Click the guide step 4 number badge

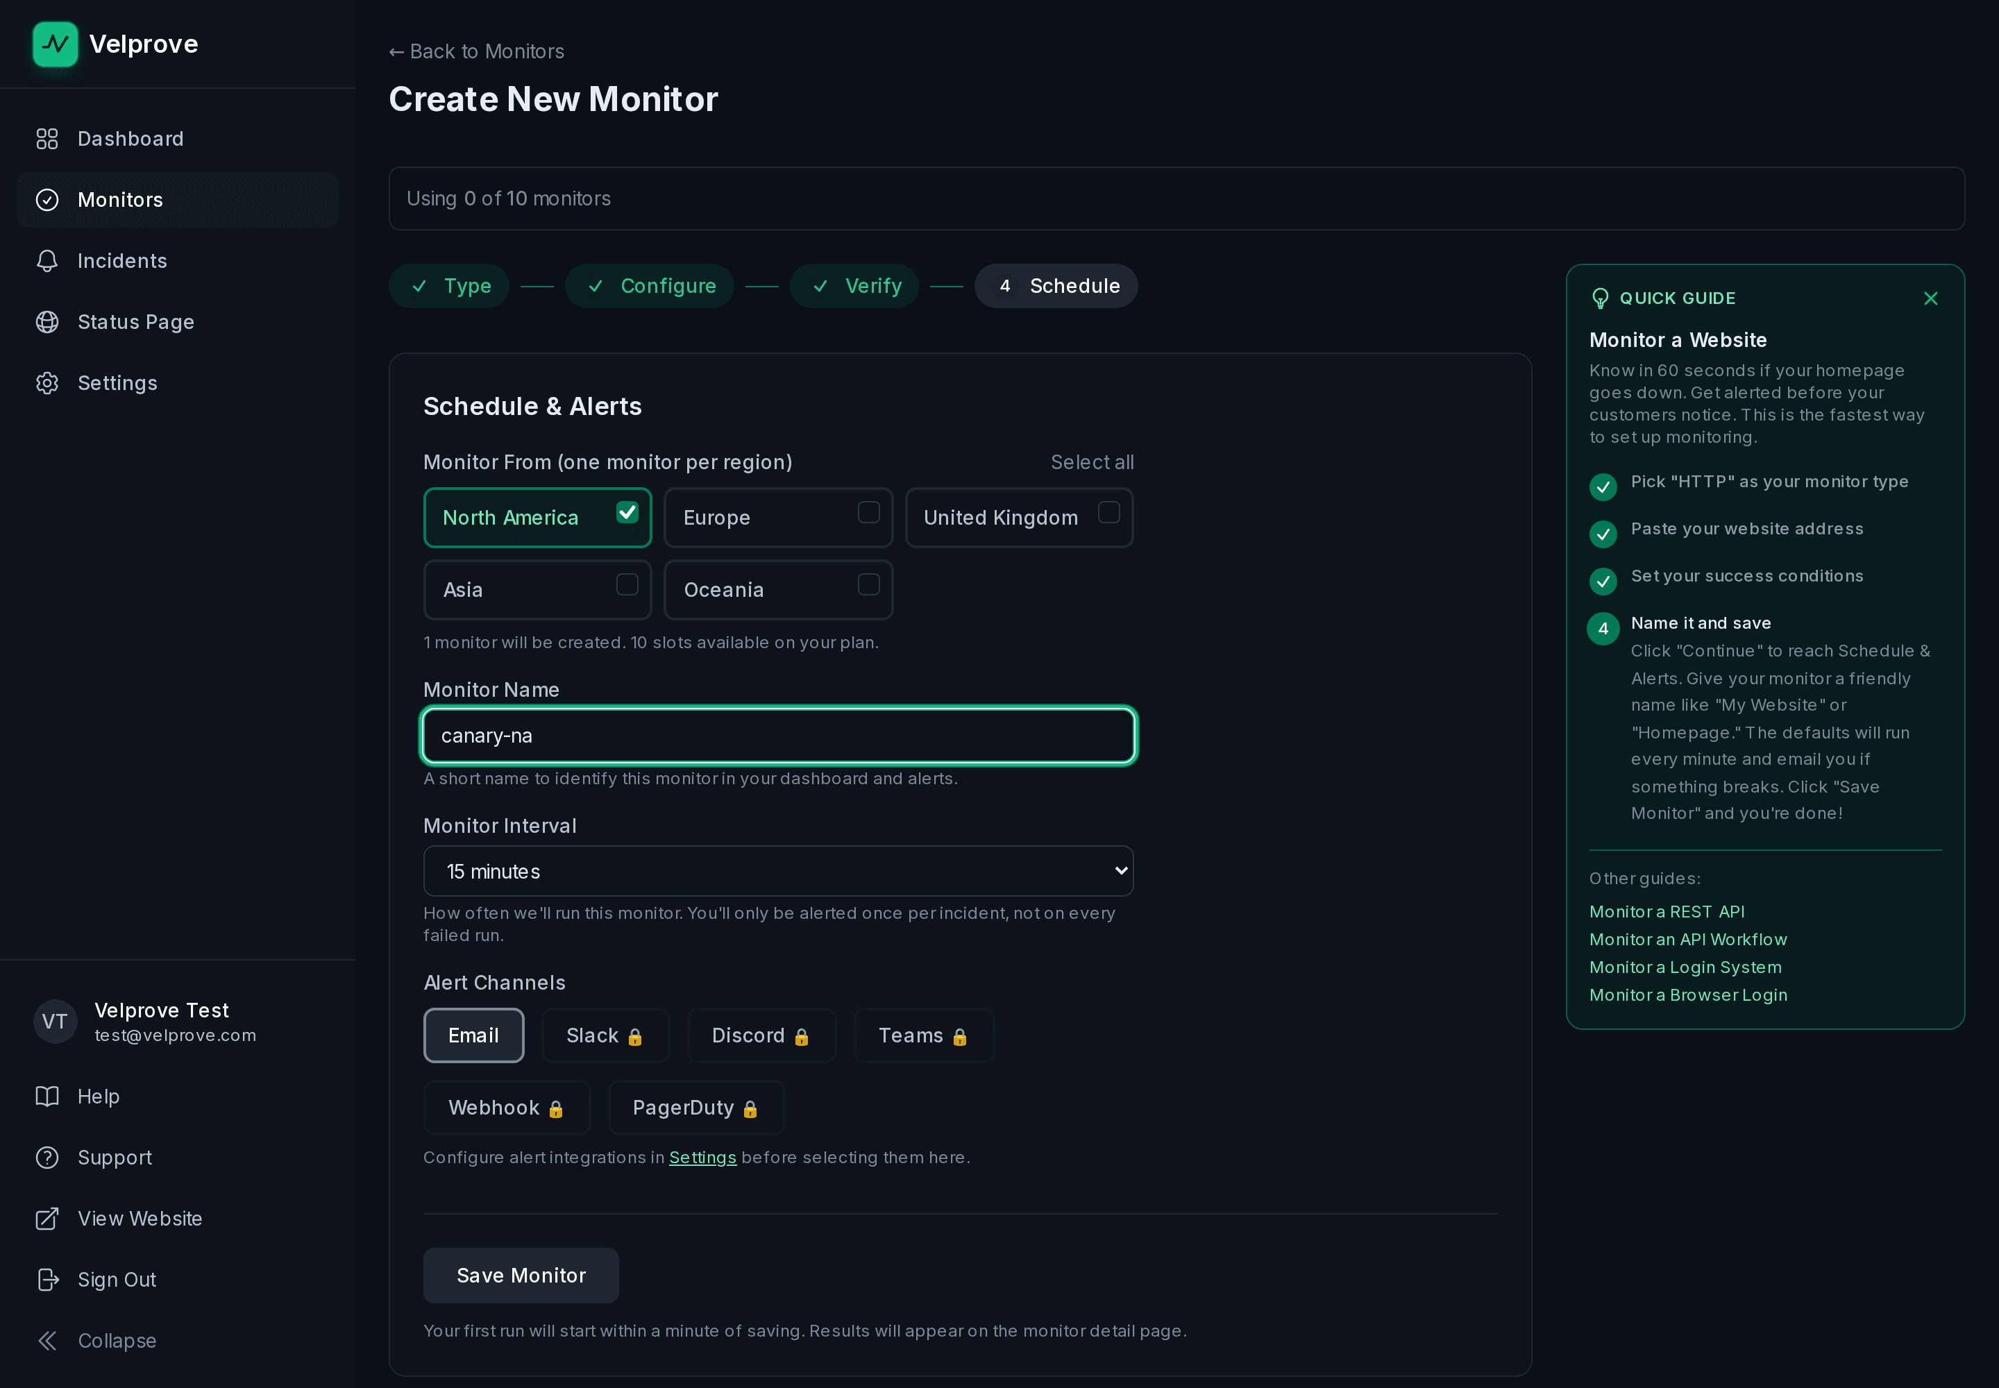pyautogui.click(x=1603, y=628)
